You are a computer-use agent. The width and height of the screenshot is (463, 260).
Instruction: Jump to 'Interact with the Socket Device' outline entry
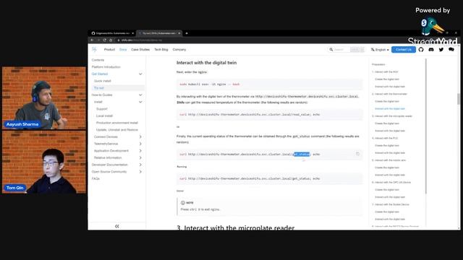tap(391, 204)
